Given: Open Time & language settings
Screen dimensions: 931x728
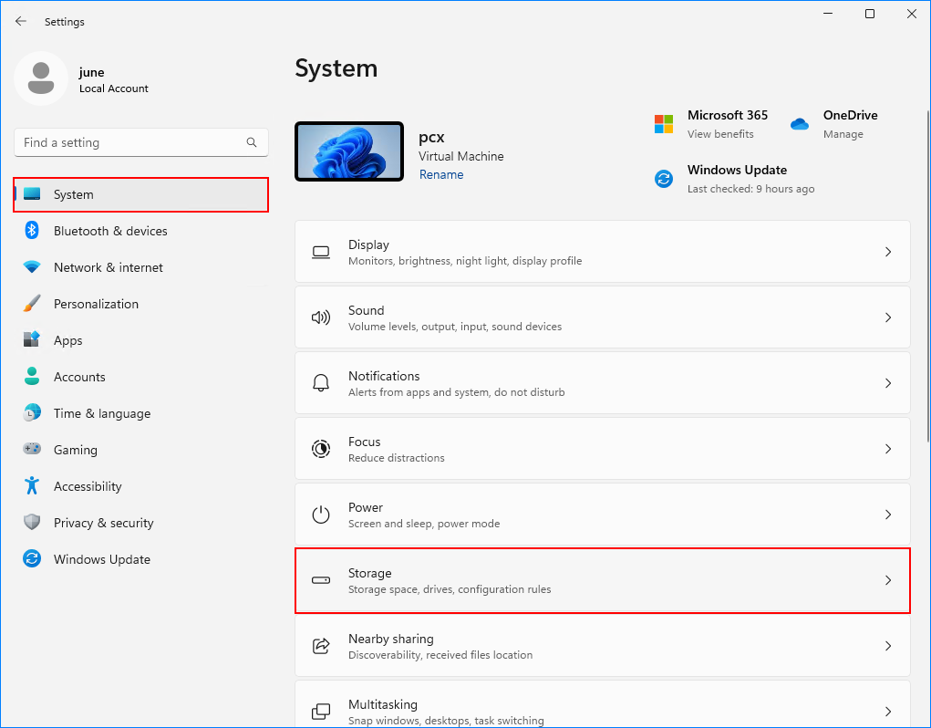Looking at the screenshot, I should (x=141, y=413).
